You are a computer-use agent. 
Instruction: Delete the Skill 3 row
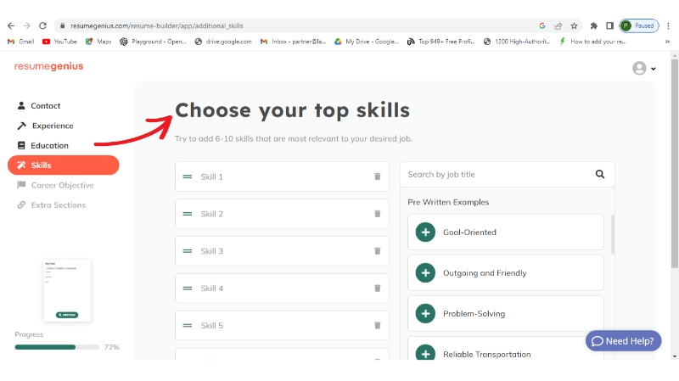(x=378, y=251)
